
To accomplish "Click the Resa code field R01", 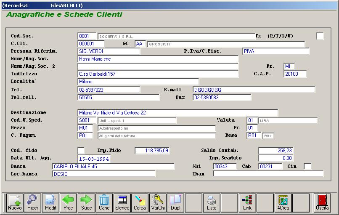I will (x=254, y=135).
